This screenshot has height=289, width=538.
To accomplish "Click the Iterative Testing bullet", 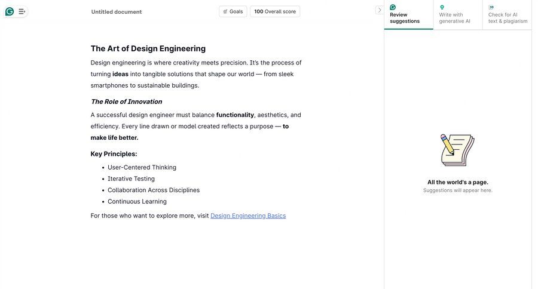I will point(131,179).
